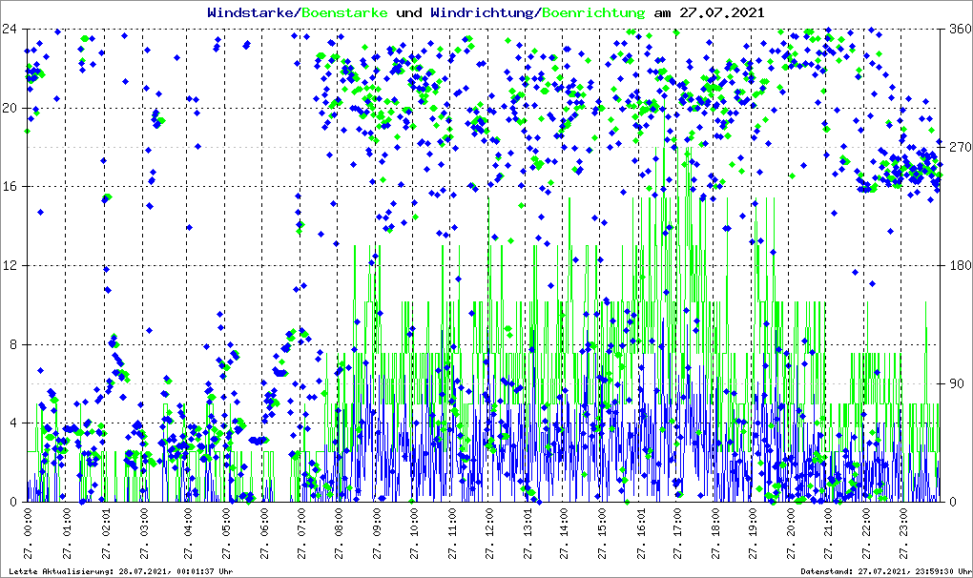Click the "Letzte Aktualisierung" footer text

pyautogui.click(x=119, y=571)
